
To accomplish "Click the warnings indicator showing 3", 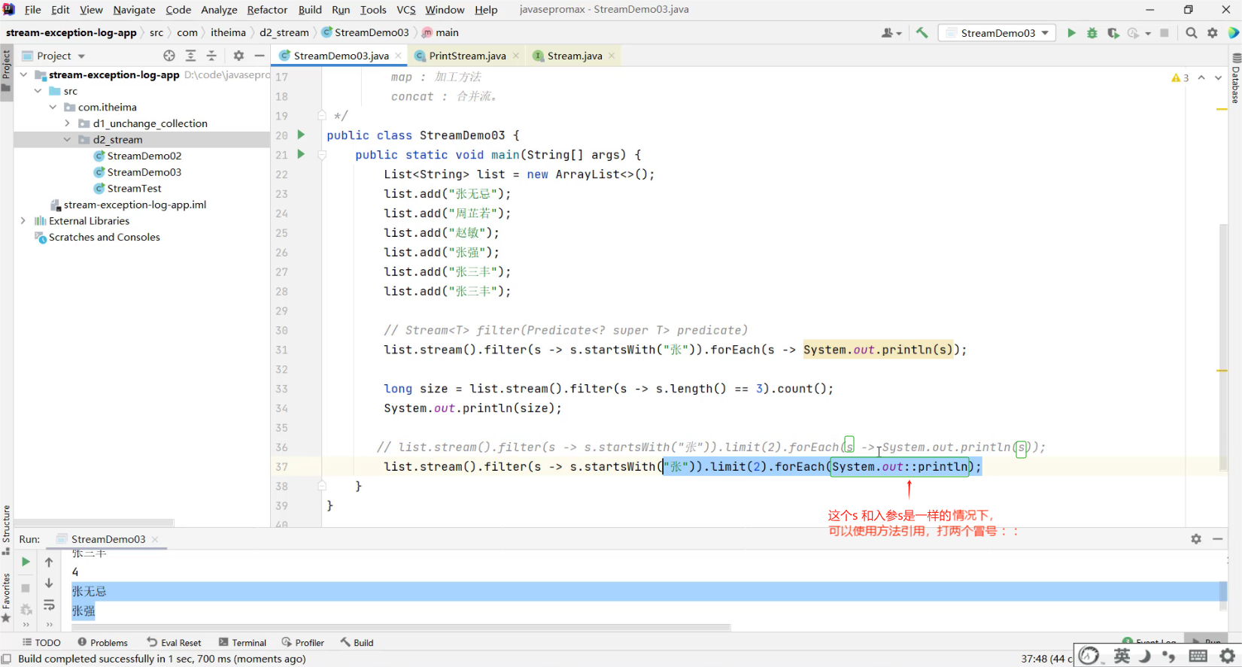I will [x=1180, y=77].
